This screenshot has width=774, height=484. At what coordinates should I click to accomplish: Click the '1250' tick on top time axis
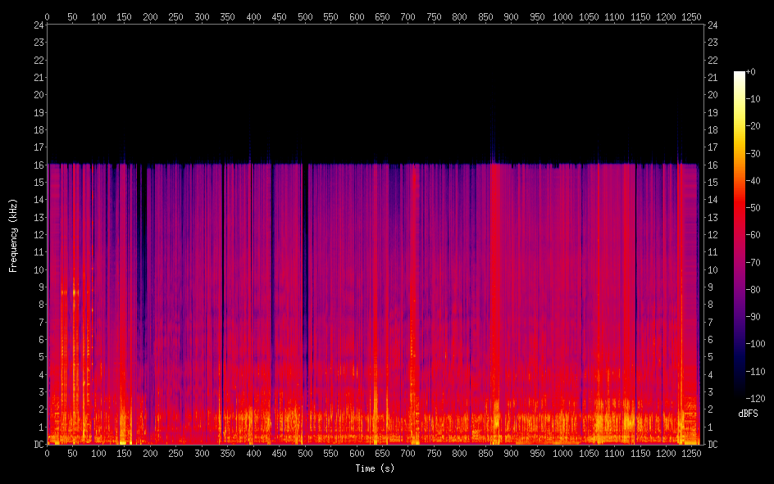(x=692, y=16)
